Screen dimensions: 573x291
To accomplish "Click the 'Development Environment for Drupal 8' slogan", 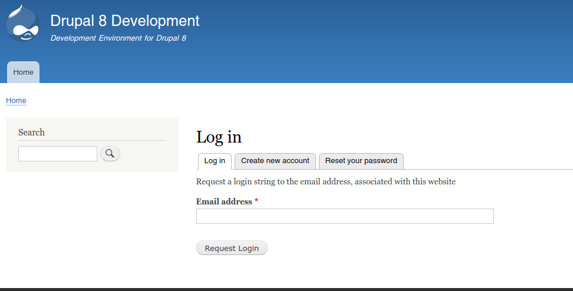I will pyautogui.click(x=118, y=38).
